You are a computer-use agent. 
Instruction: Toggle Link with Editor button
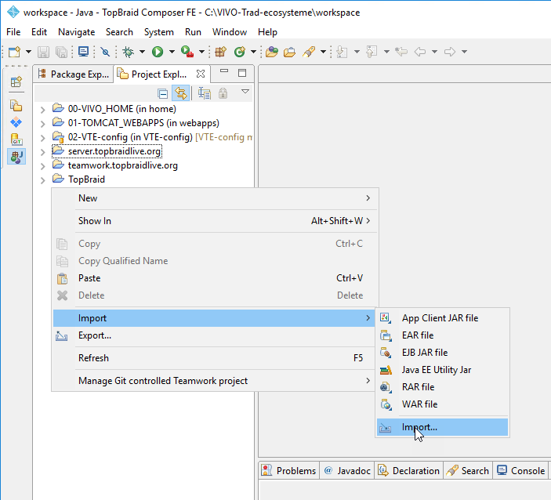click(x=181, y=93)
